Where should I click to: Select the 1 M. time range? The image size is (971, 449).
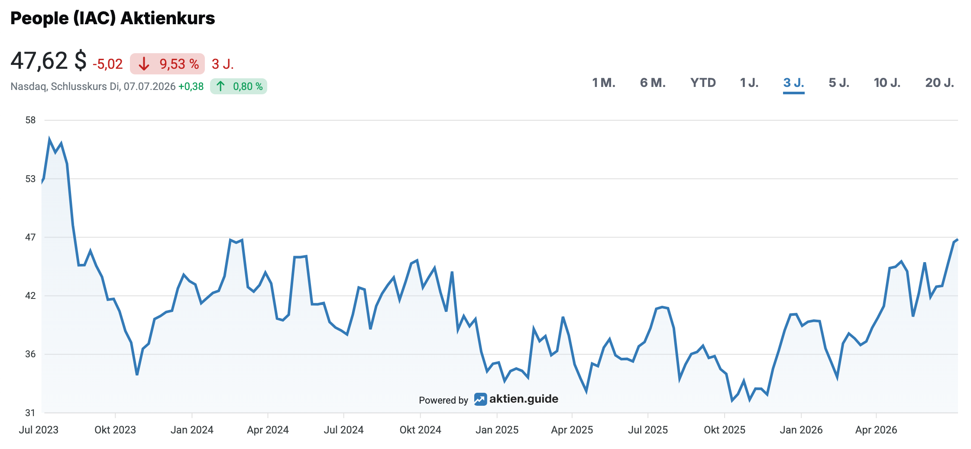pos(604,83)
